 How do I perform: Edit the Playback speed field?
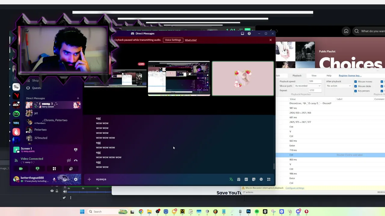click(x=315, y=81)
